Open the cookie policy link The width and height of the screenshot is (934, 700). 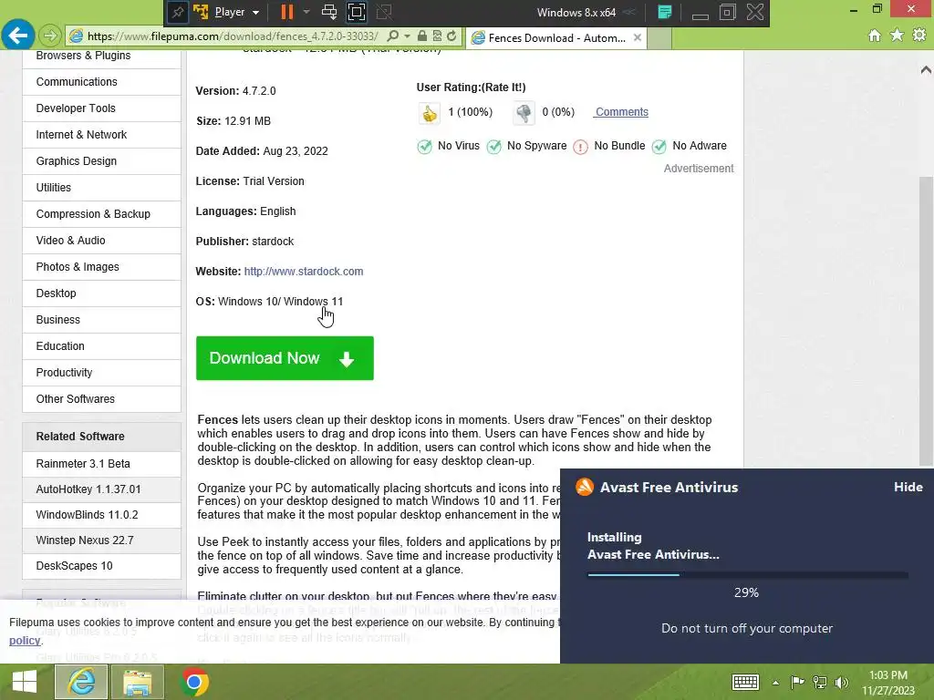pyautogui.click(x=25, y=641)
